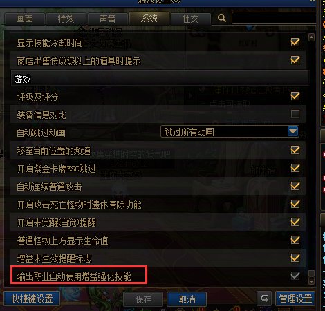The height and width of the screenshot is (311, 325).
Task: Open the 社交 tab
Action: click(190, 19)
